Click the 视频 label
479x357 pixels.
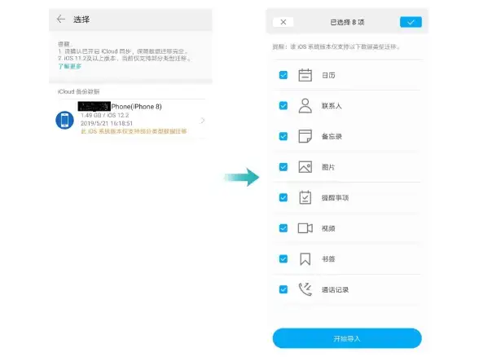point(328,228)
